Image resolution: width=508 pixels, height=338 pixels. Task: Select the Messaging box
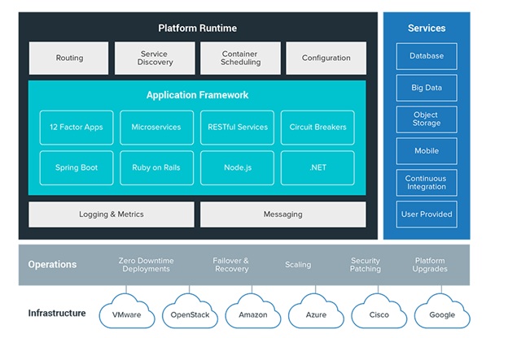click(283, 214)
